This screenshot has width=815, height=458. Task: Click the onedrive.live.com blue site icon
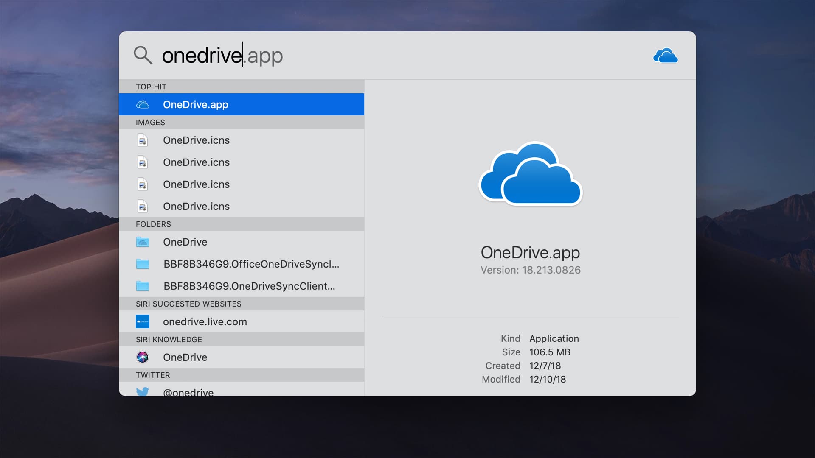point(143,322)
